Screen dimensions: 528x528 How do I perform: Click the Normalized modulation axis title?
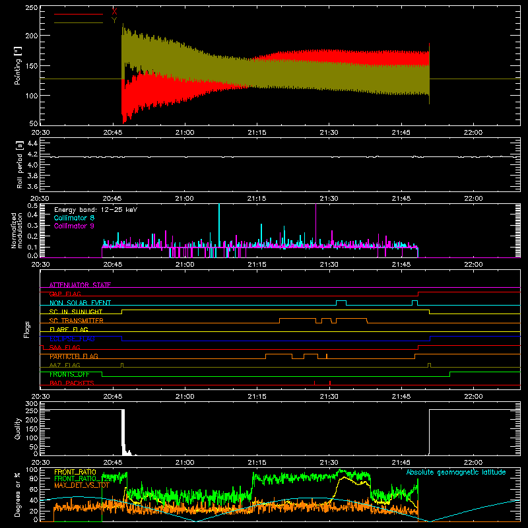pyautogui.click(x=16, y=230)
